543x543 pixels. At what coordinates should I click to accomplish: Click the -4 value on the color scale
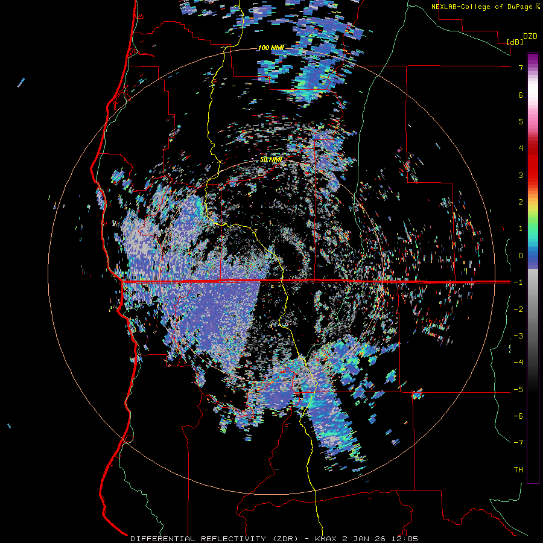pyautogui.click(x=518, y=363)
